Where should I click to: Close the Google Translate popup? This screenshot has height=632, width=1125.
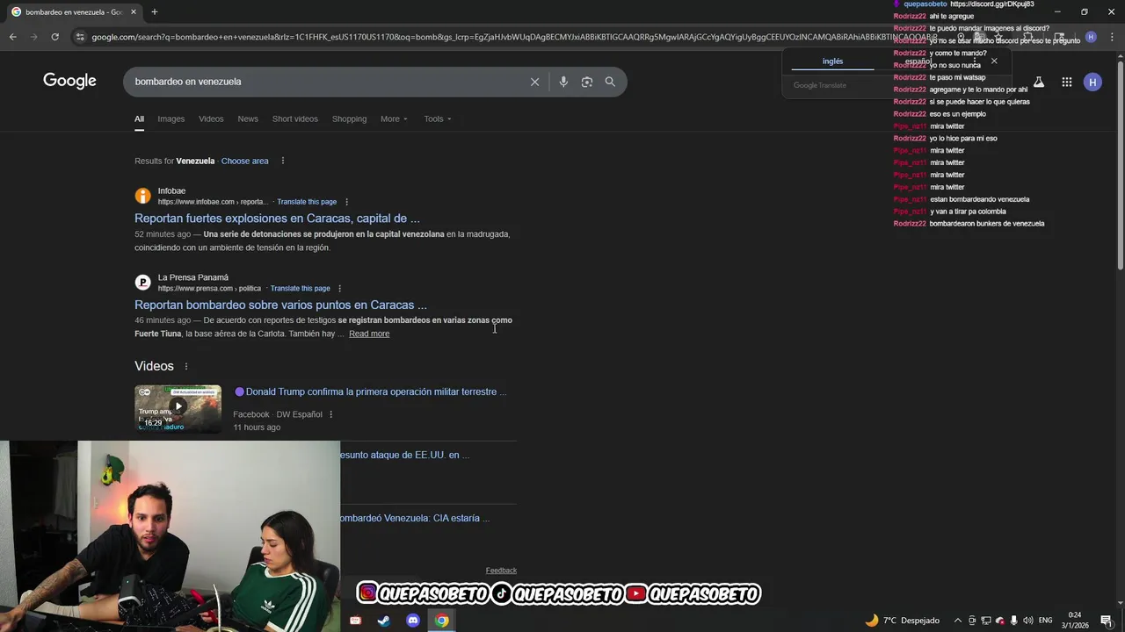[994, 61]
